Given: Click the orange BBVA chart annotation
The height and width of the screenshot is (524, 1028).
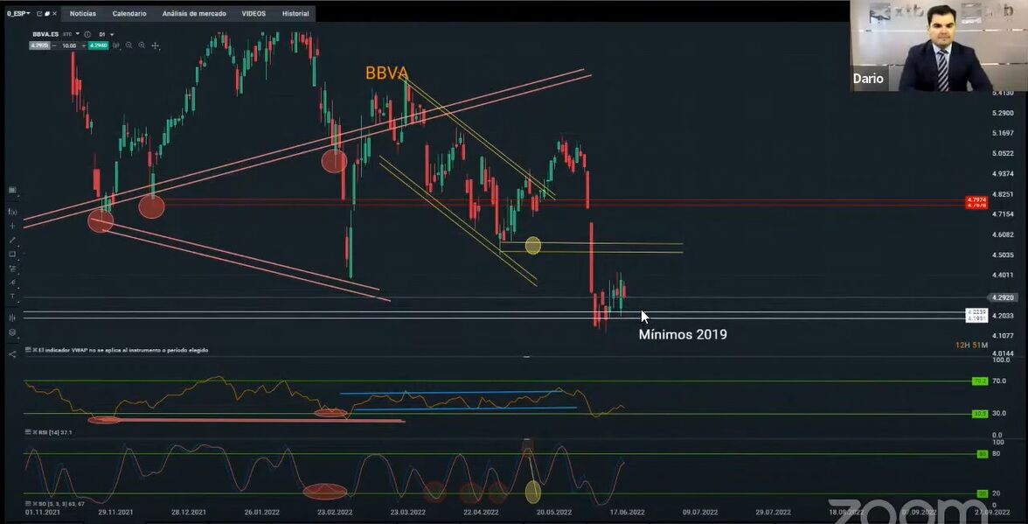Looking at the screenshot, I should coord(386,73).
